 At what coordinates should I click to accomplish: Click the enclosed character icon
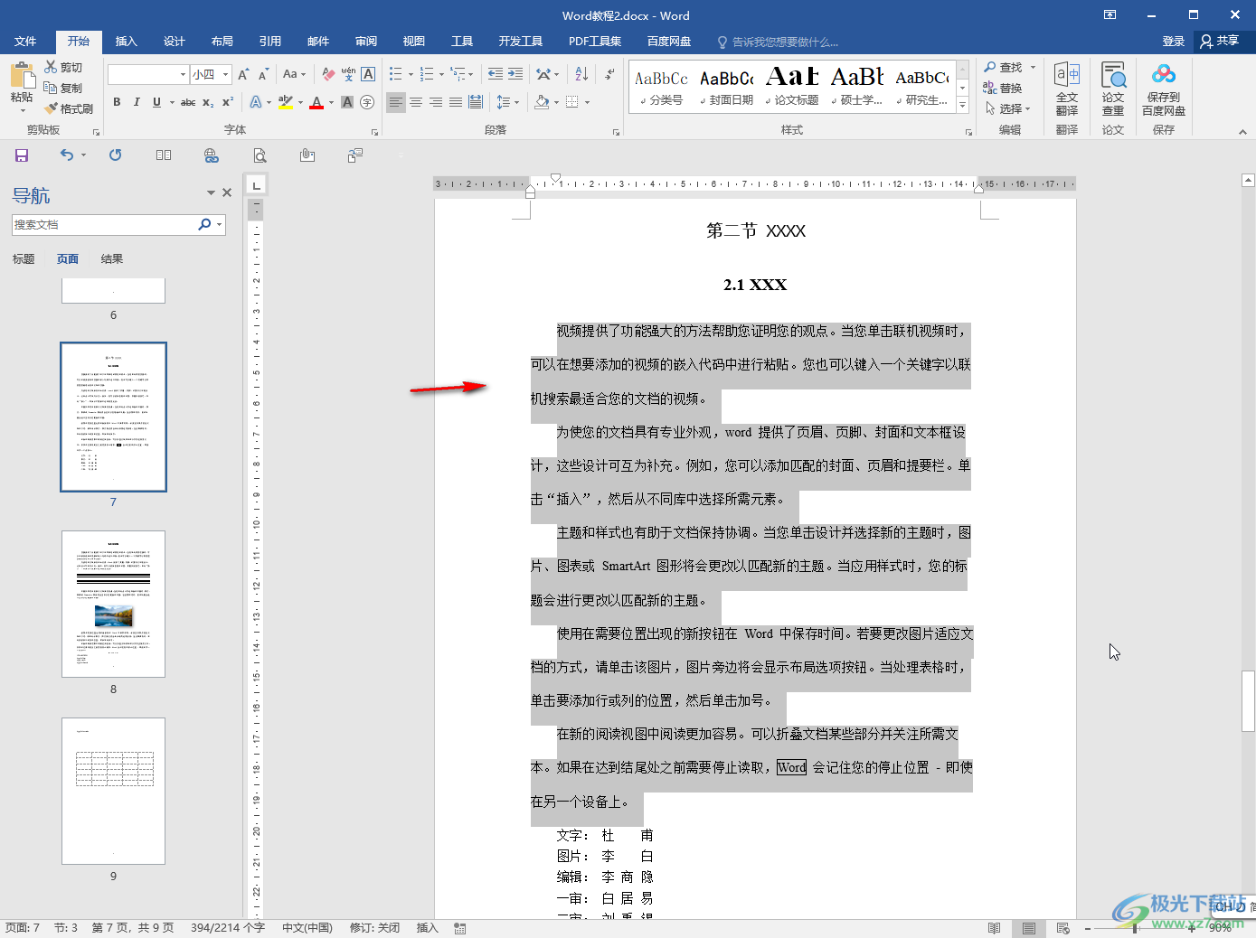[x=367, y=102]
